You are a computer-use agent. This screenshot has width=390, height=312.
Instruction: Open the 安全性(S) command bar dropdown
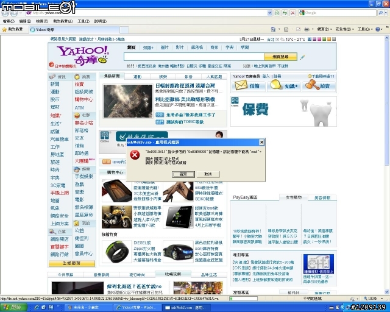coord(344,29)
